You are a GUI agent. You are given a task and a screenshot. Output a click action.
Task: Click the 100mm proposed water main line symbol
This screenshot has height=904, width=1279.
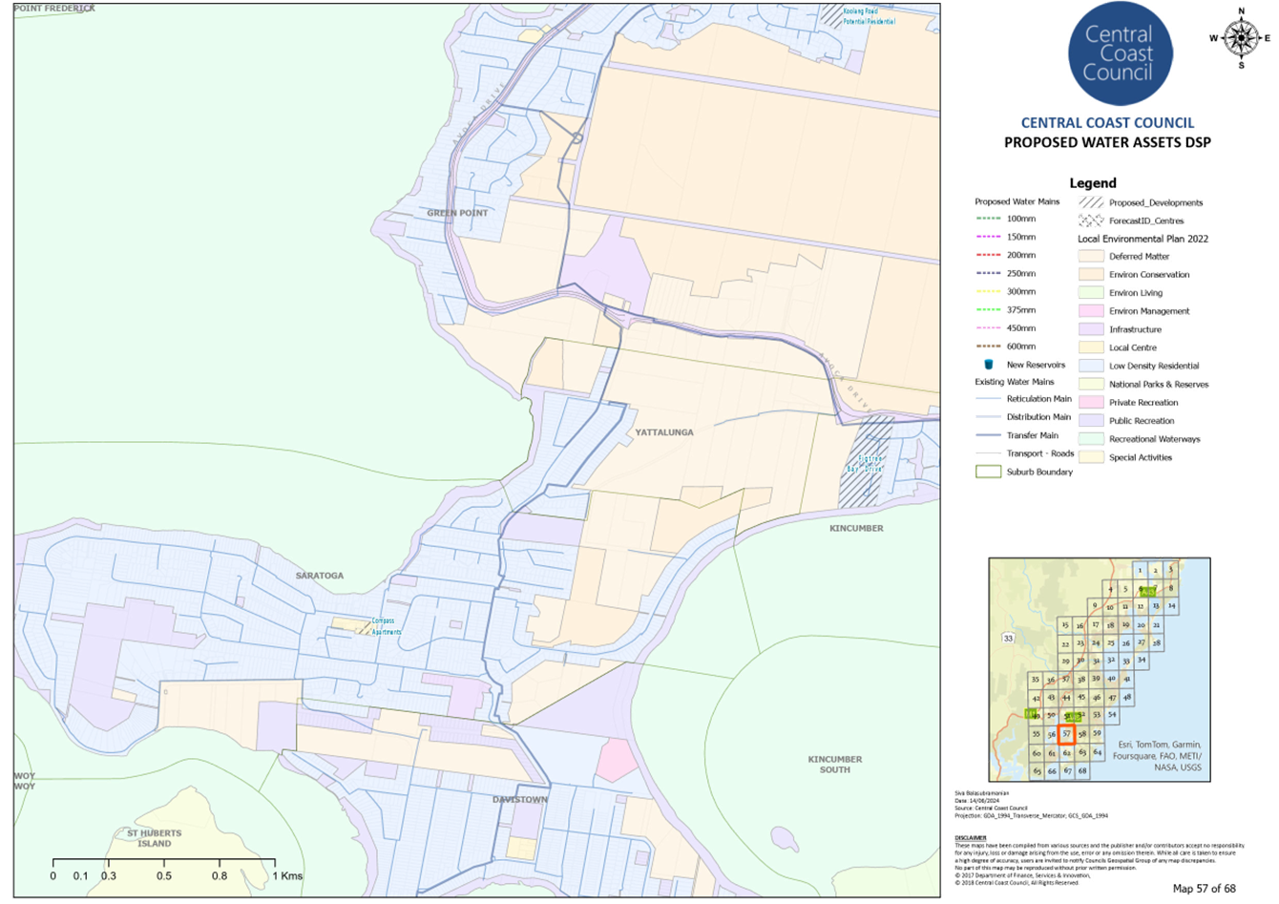pyautogui.click(x=988, y=219)
